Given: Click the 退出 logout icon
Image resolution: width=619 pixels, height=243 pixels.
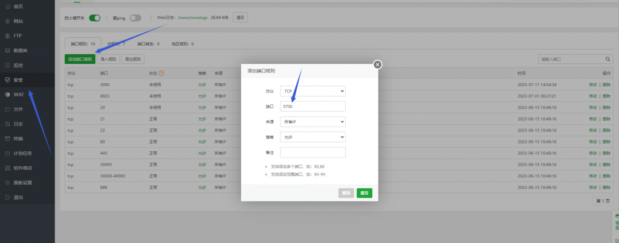Looking at the screenshot, I should [7, 197].
